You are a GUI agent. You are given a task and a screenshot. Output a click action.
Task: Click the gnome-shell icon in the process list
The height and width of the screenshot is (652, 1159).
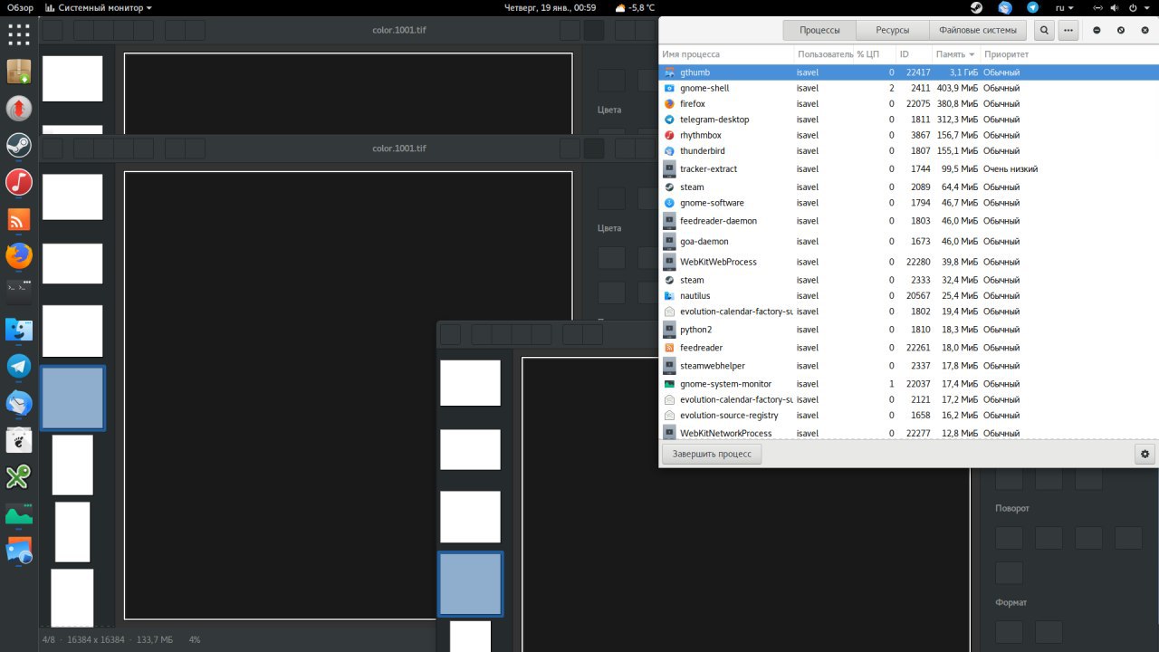coord(669,88)
